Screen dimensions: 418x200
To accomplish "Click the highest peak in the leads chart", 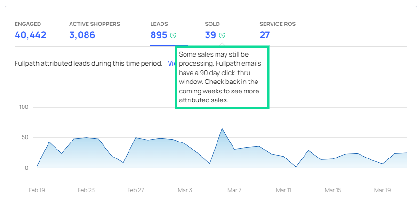I will [222, 129].
